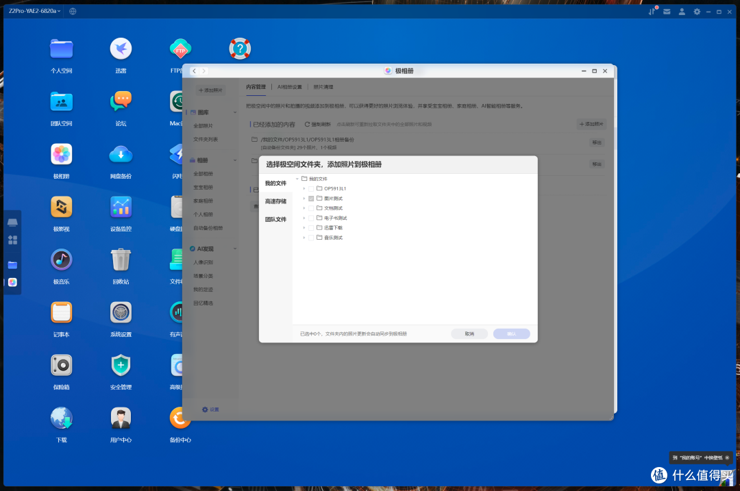This screenshot has height=491, width=740.
Task: Select 高速存储 in dialog left panel
Action: point(275,201)
